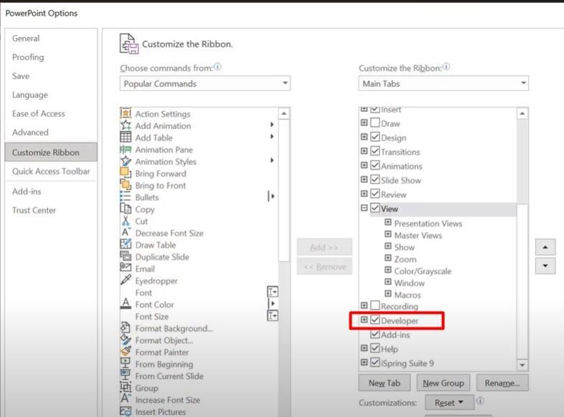Select the Add Animation star icon
Viewport: 564px width, 417px height.
[x=126, y=125]
